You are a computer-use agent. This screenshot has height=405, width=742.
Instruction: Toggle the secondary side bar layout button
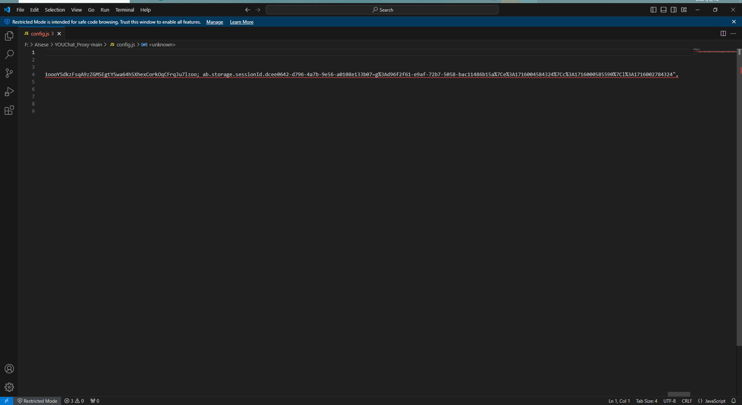(x=674, y=10)
